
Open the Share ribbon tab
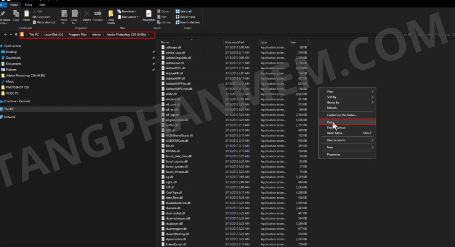[28, 4]
